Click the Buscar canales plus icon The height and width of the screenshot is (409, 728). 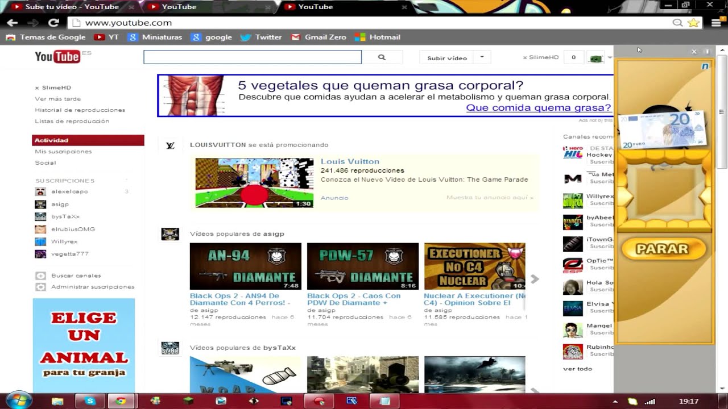coord(40,276)
